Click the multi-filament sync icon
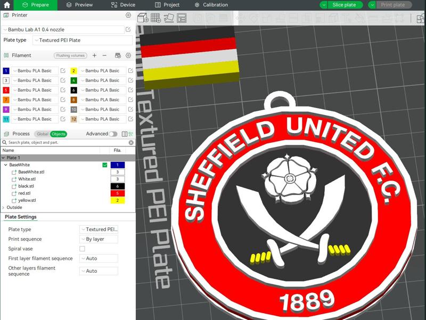 tap(118, 56)
